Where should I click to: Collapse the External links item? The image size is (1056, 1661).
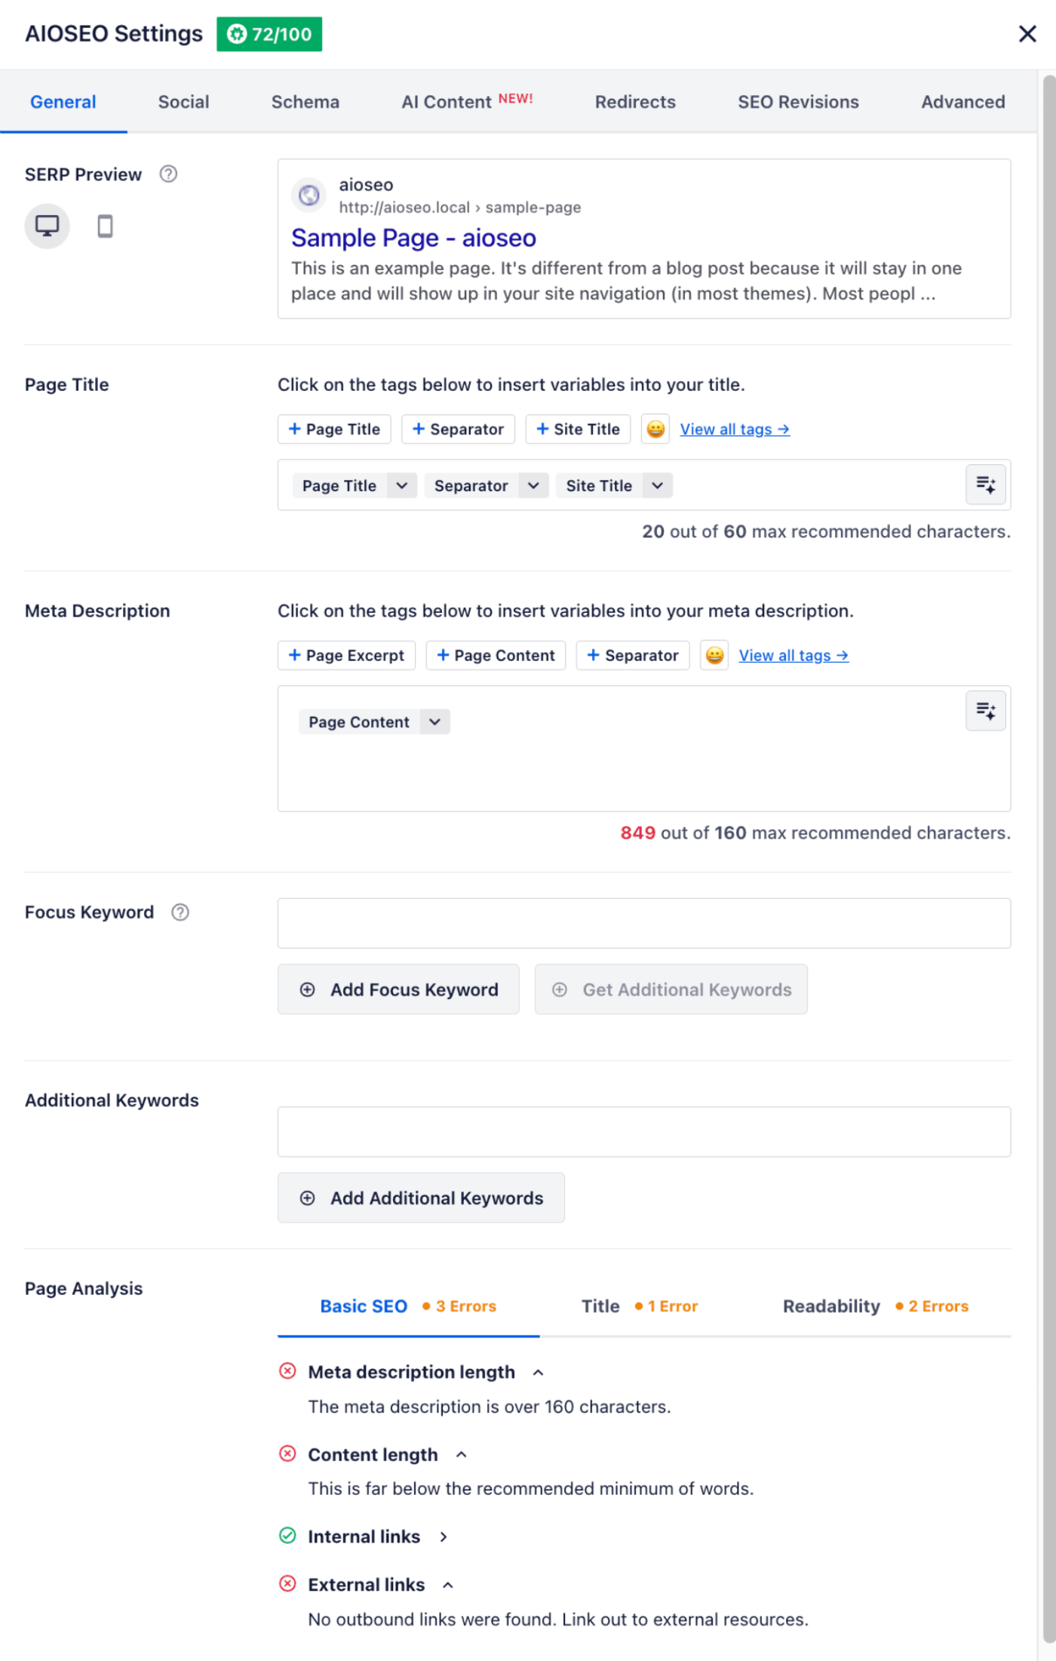448,1586
